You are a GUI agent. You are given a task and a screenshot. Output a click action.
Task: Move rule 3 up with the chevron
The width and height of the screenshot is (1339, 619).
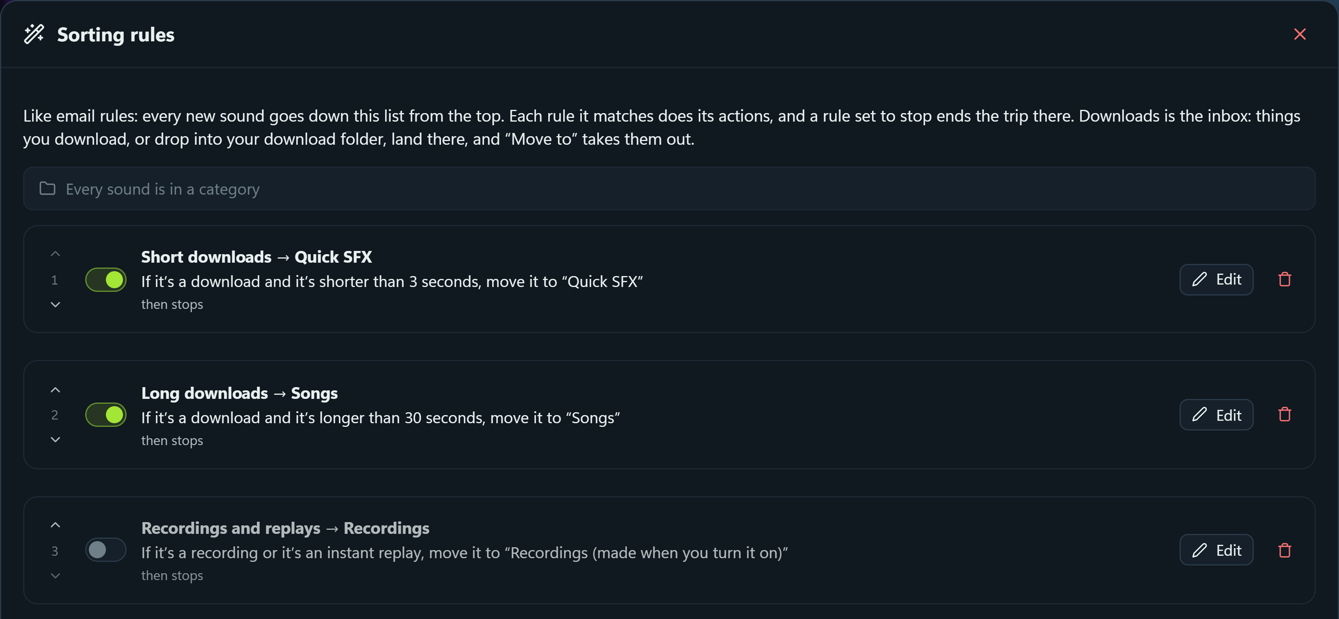point(55,525)
